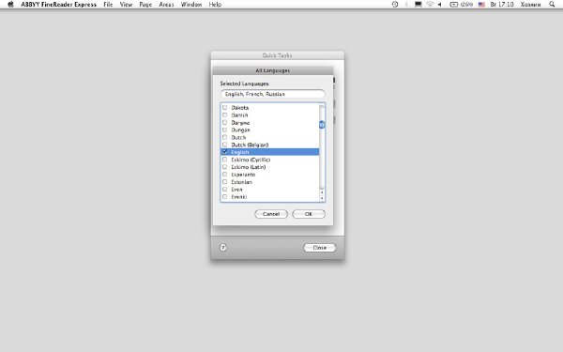Click the Close button in Quick Tasks
The width and height of the screenshot is (563, 352).
(320, 248)
